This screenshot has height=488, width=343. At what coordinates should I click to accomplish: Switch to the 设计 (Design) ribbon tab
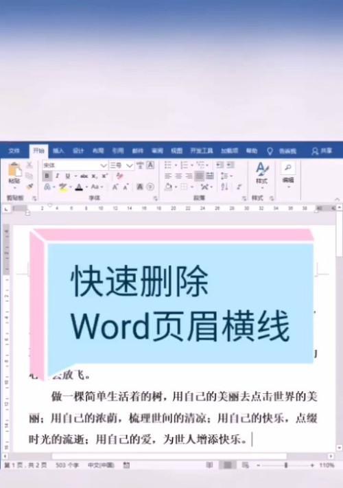point(78,151)
